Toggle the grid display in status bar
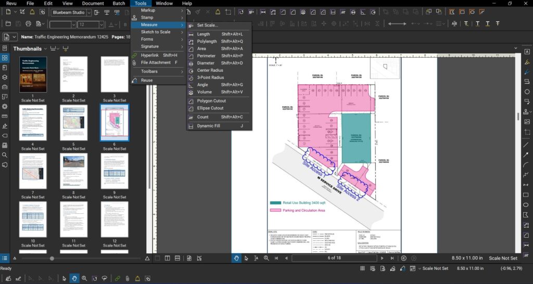 tap(362, 268)
